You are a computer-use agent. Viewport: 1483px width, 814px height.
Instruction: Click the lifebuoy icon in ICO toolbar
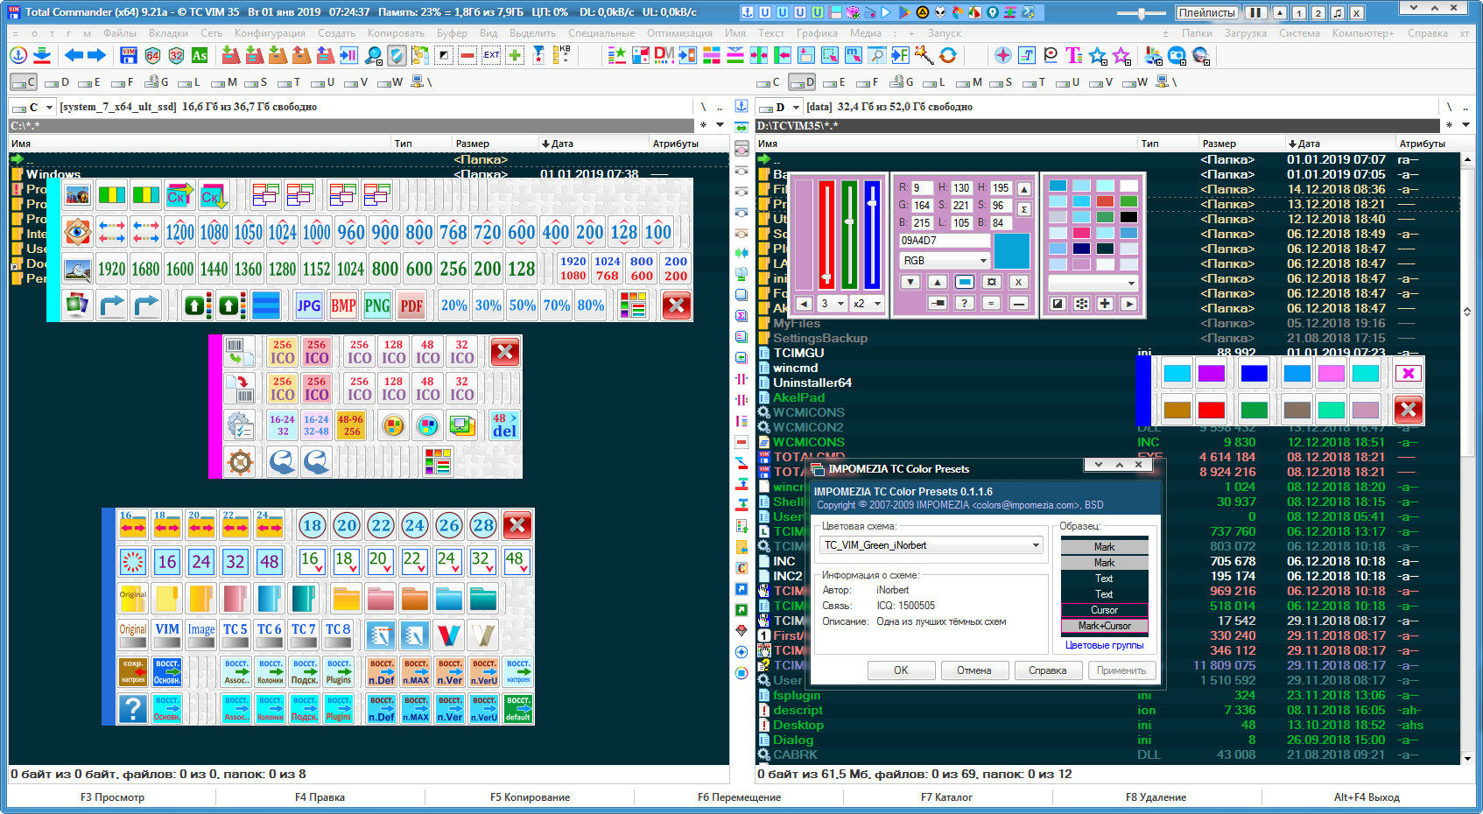pos(240,461)
